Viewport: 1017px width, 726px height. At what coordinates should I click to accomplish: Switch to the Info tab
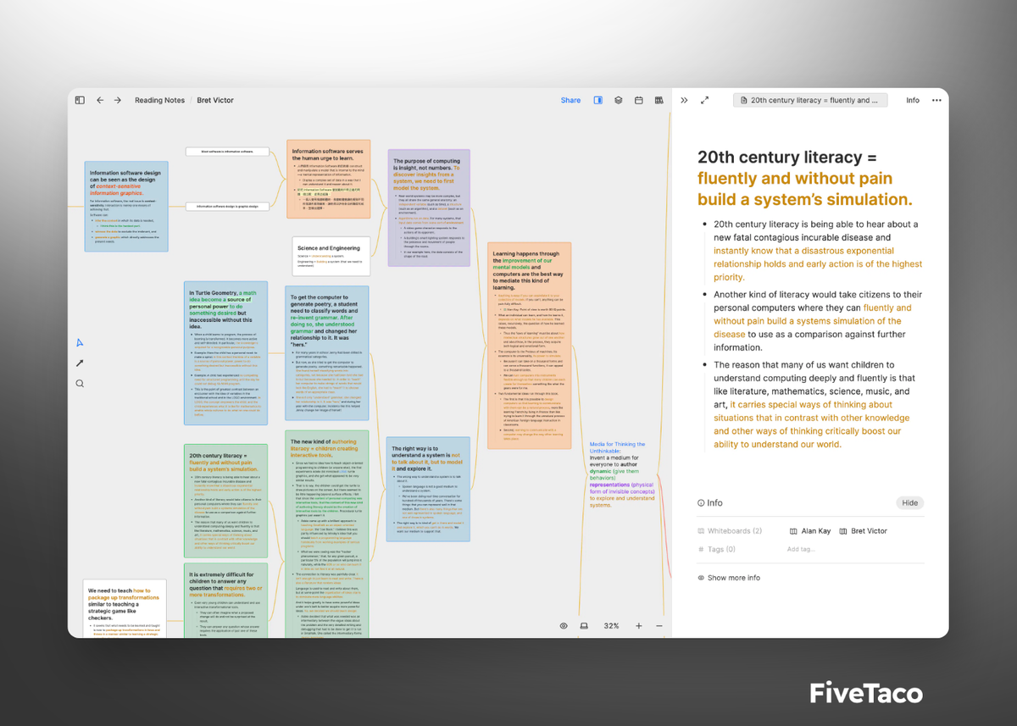[913, 100]
